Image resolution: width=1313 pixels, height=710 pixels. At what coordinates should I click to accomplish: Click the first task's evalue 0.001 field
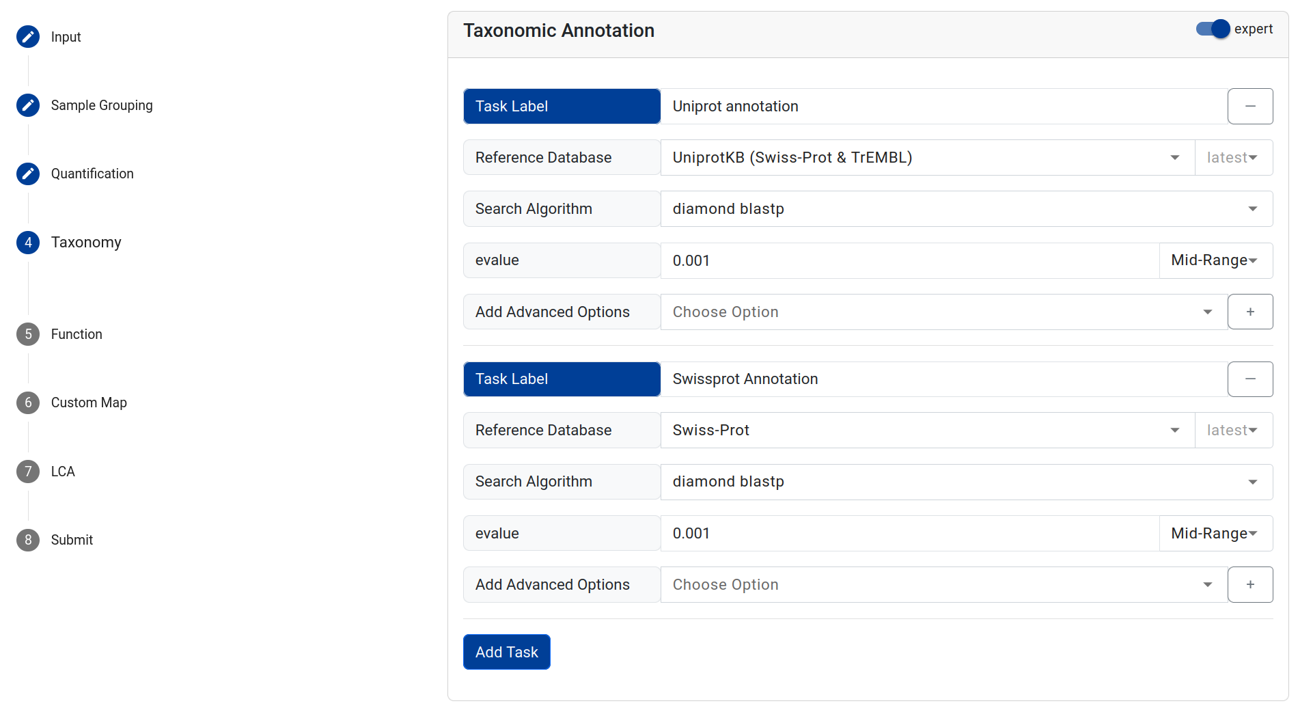(909, 260)
